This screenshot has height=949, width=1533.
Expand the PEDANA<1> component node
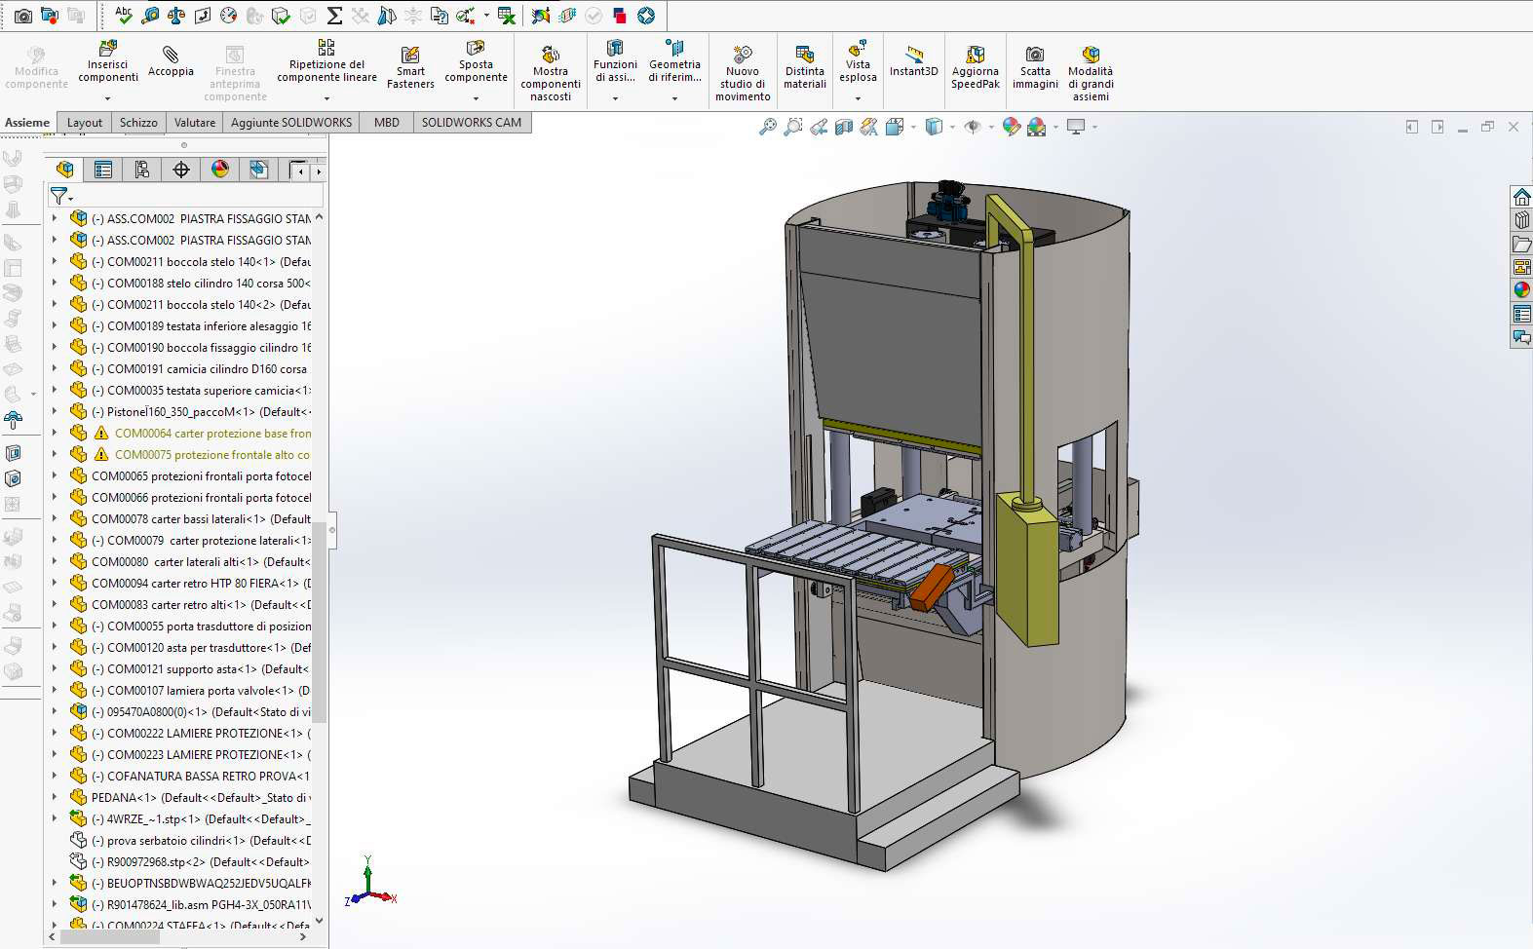[55, 798]
